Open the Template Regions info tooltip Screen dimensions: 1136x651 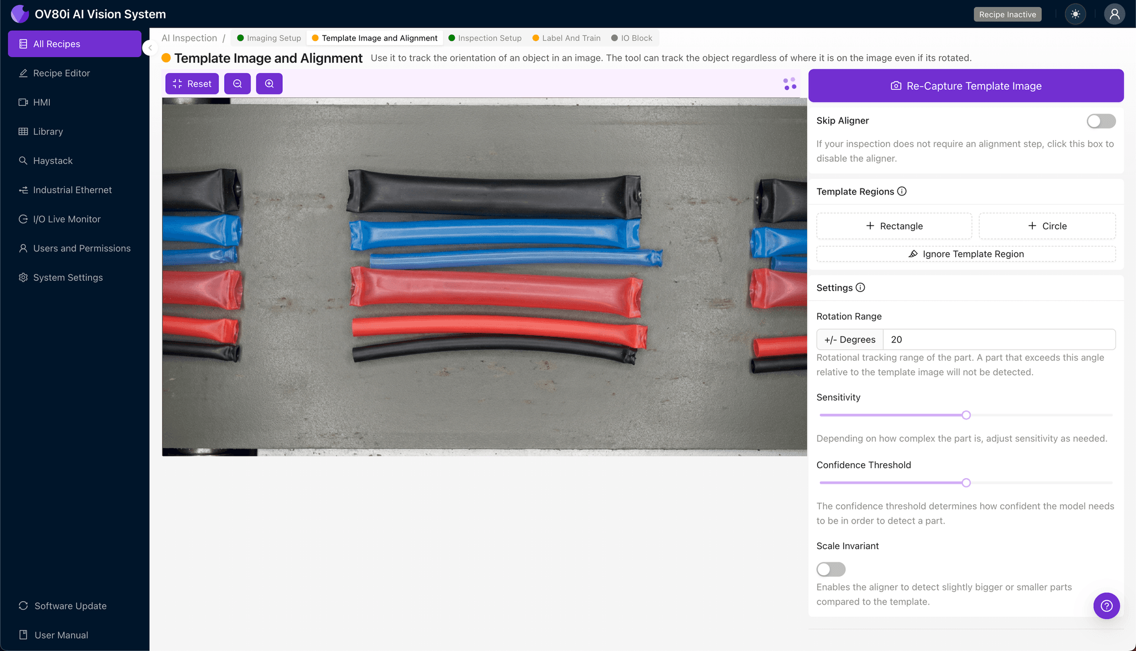click(902, 191)
